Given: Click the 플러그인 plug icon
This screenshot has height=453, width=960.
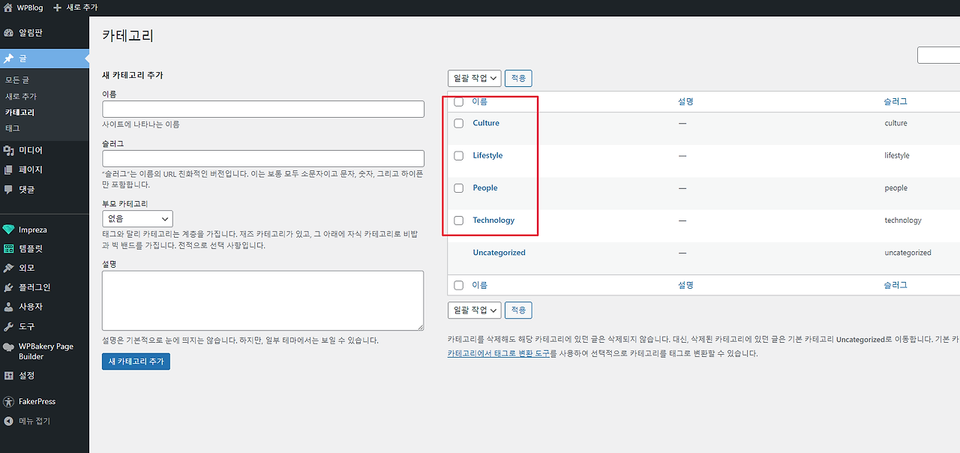Looking at the screenshot, I should (x=8, y=288).
